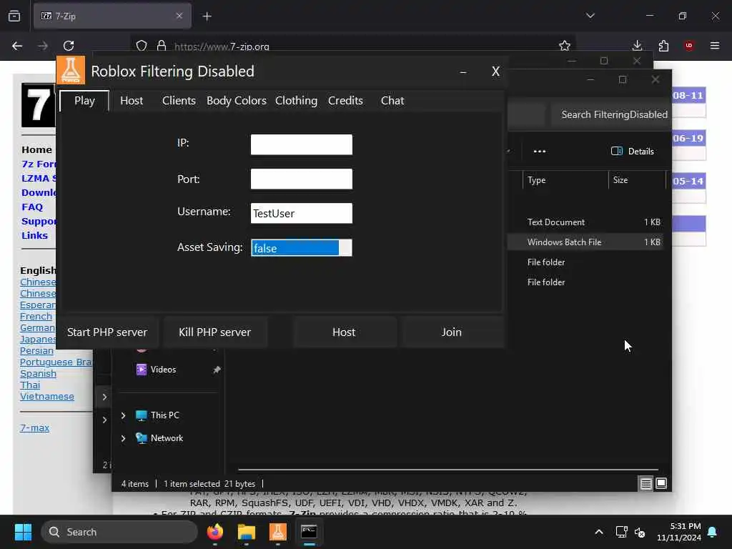This screenshot has height=549, width=732.
Task: Open the Asset Saving dropdown
Action: pyautogui.click(x=302, y=248)
